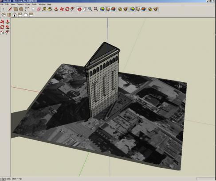Activate the Tape Measure tool
The image size is (216, 181).
point(44,9)
